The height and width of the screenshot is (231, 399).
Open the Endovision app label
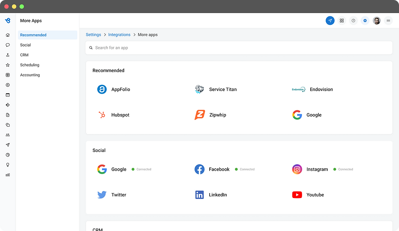pos(321,89)
